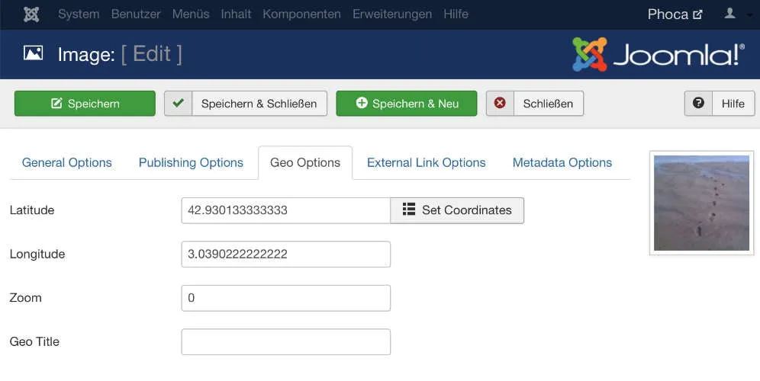The width and height of the screenshot is (760, 381).
Task: Click the image icon beside Image title
Action: point(33,53)
